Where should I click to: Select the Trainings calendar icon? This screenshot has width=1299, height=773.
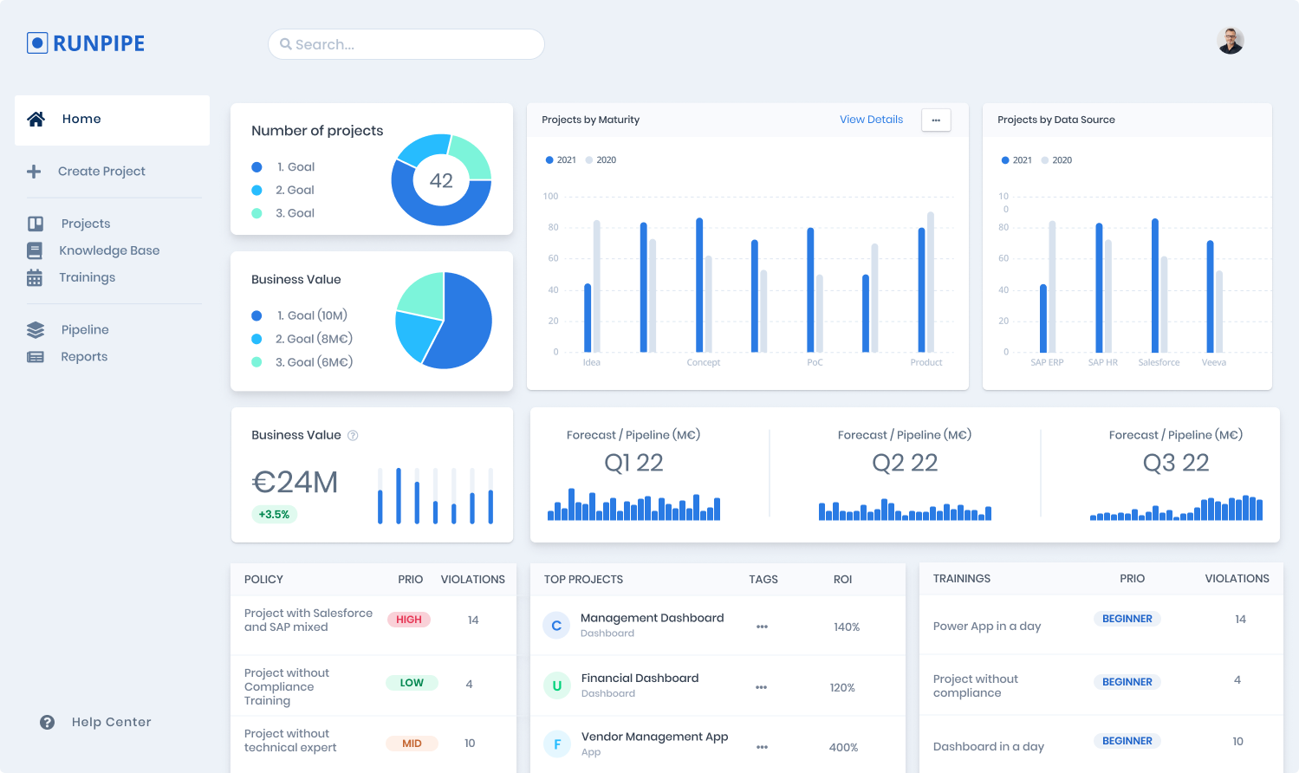click(35, 276)
